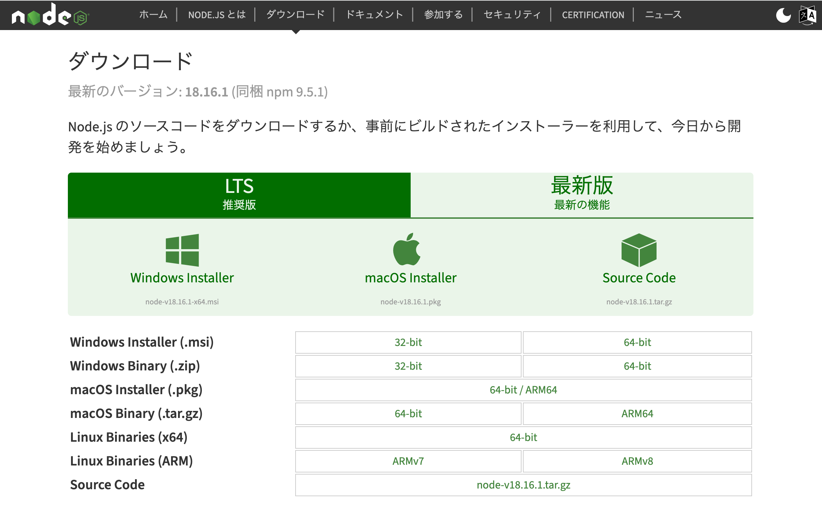
Task: Click the node-v18.16.1-x64.msi filename text
Action: [x=182, y=302]
